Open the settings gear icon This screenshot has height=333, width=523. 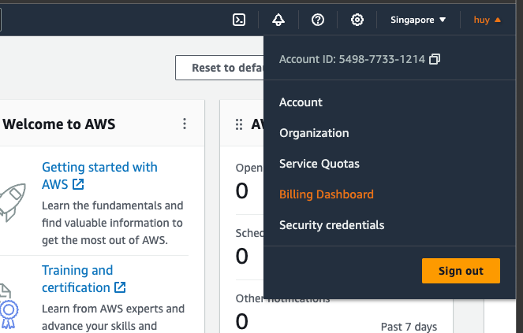(357, 20)
